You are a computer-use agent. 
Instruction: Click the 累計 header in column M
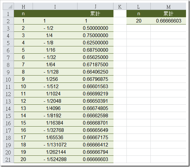[x=168, y=14]
